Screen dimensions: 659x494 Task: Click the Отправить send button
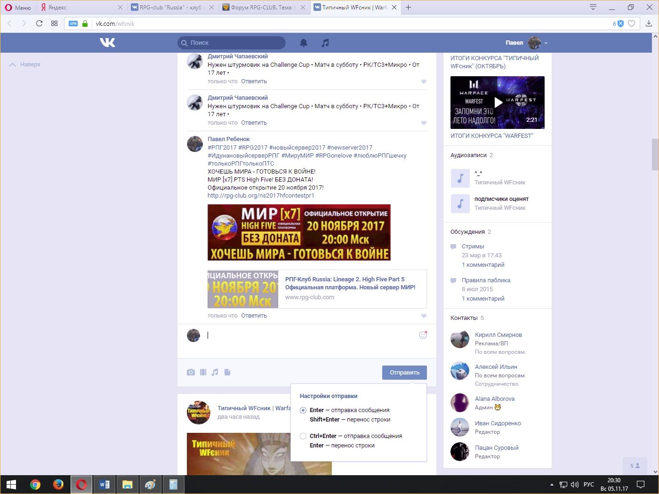coord(404,373)
